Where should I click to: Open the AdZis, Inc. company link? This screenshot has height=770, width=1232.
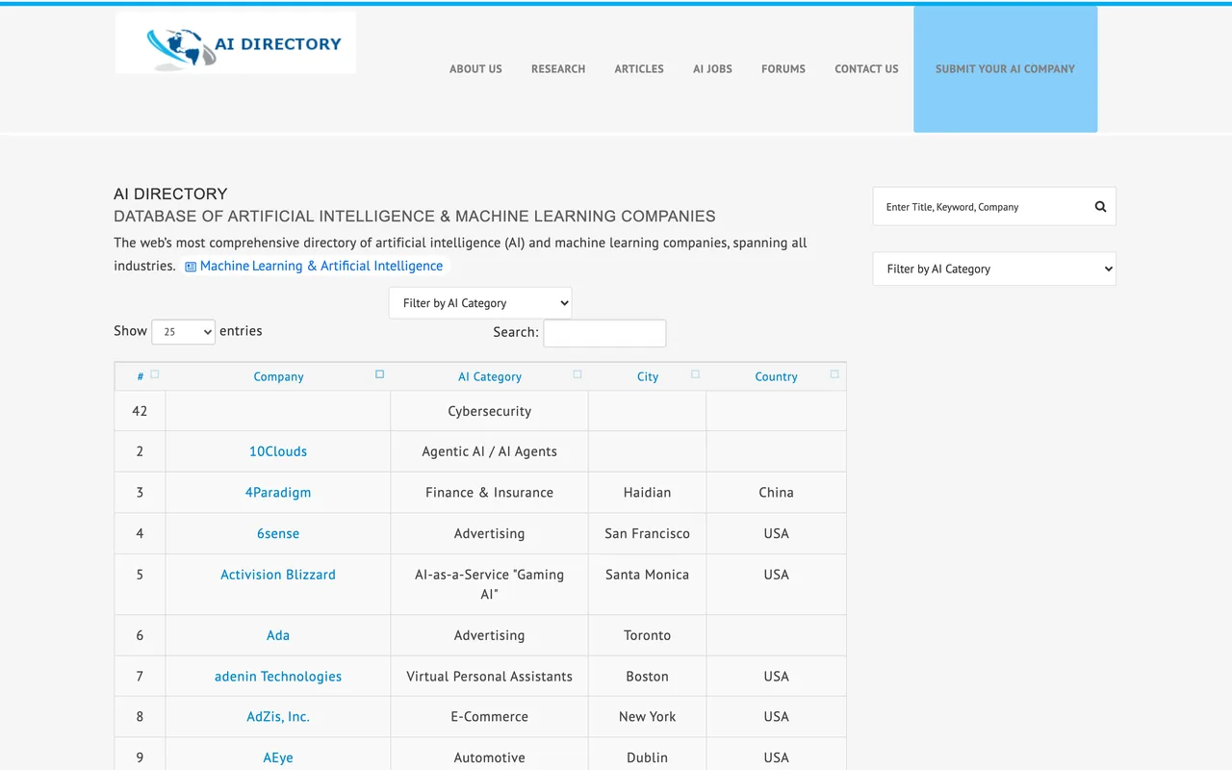click(x=278, y=717)
